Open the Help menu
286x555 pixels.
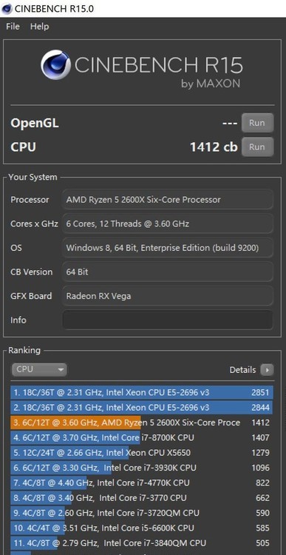40,27
